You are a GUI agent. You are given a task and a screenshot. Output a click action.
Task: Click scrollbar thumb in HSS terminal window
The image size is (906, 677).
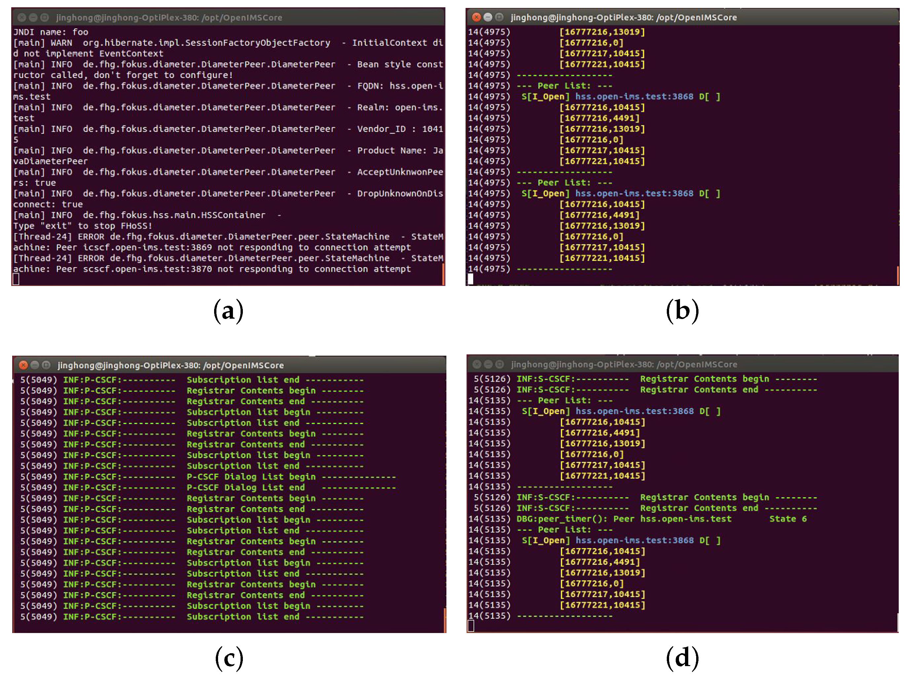443,274
